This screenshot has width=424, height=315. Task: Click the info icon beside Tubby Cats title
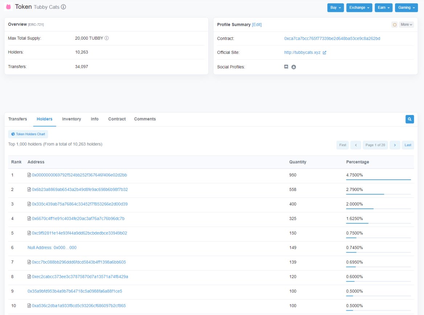(x=63, y=7)
